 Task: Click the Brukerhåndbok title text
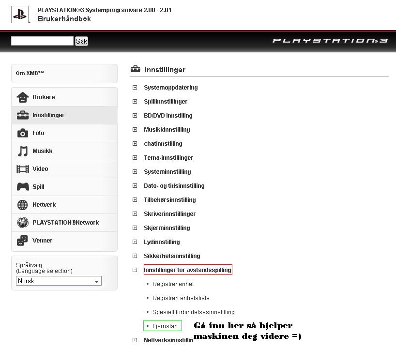64,19
